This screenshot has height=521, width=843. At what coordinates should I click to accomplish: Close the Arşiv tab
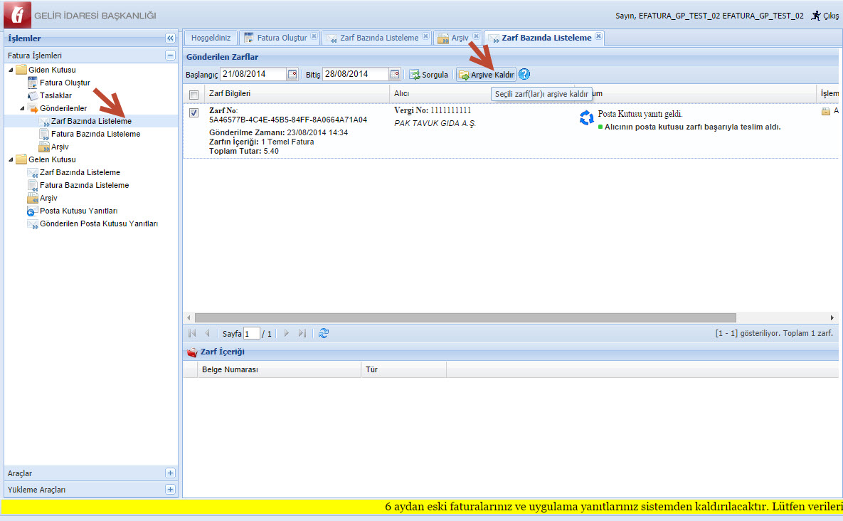click(x=476, y=37)
